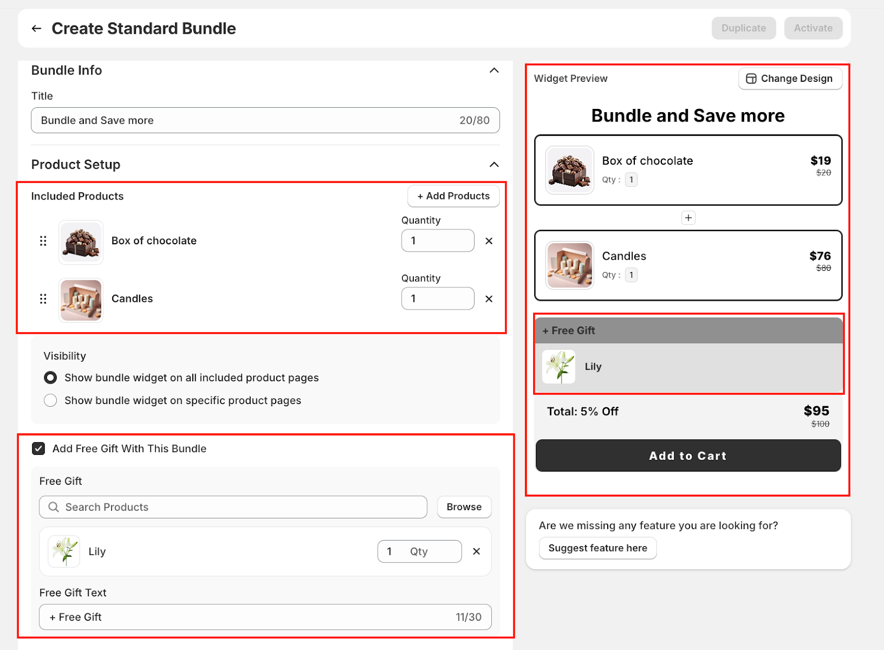The image size is (884, 650).
Task: Click the plus icon between preview products
Action: click(x=688, y=218)
